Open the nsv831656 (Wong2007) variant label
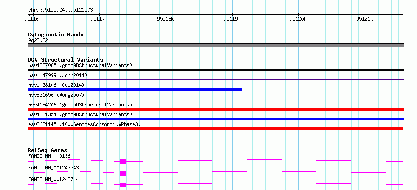This screenshot has height=190, width=417. (56, 95)
